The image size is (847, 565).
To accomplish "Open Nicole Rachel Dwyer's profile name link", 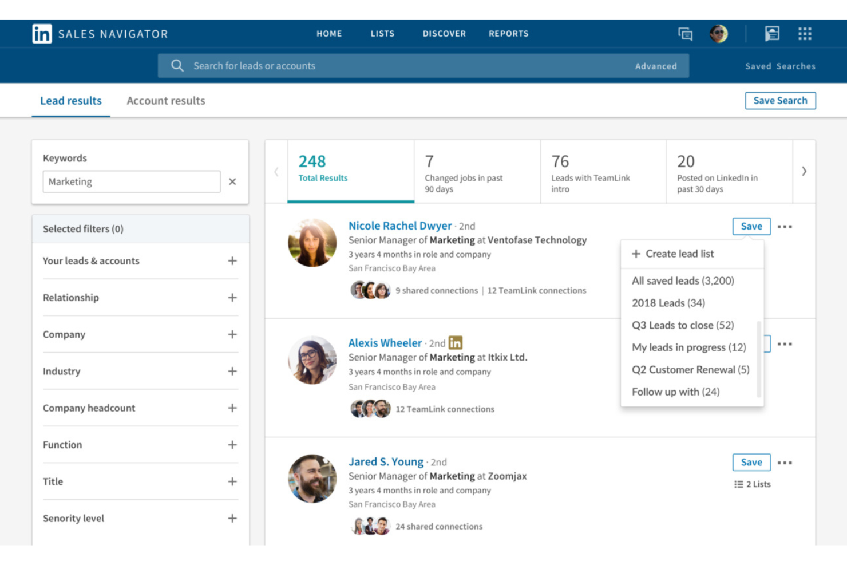I will 400,226.
